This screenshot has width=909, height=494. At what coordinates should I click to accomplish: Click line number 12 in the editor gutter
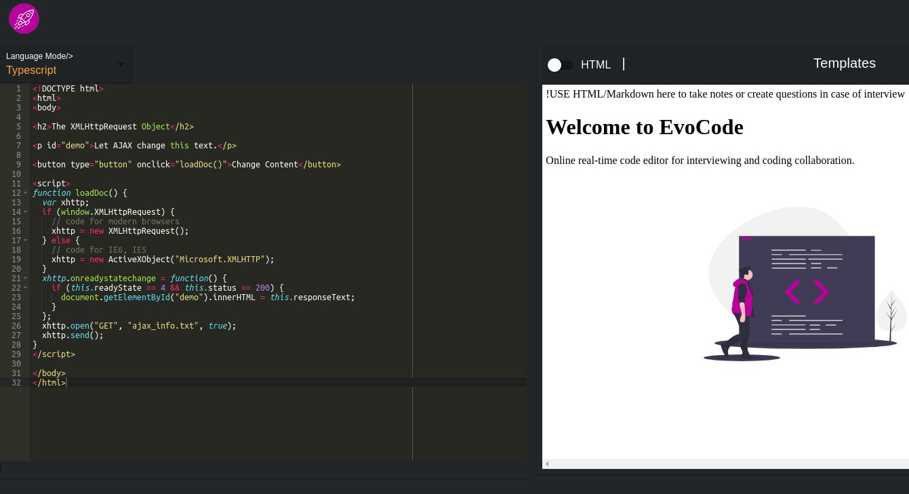point(16,193)
